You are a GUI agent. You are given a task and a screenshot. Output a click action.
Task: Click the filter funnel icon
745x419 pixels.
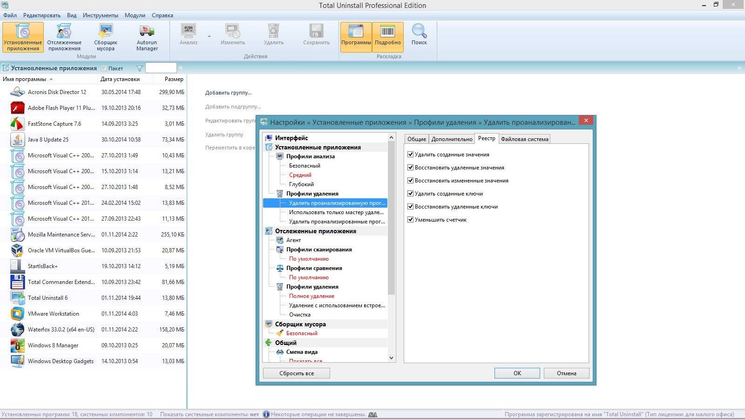coord(140,68)
